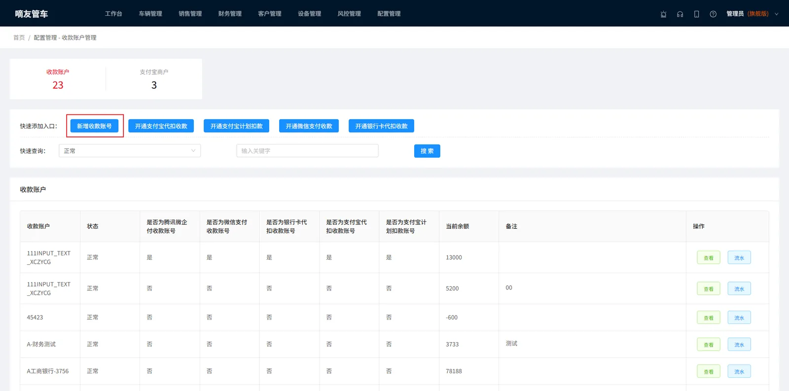The width and height of the screenshot is (789, 391).
Task: Focus the 输入关键字 search field
Action: click(x=307, y=151)
